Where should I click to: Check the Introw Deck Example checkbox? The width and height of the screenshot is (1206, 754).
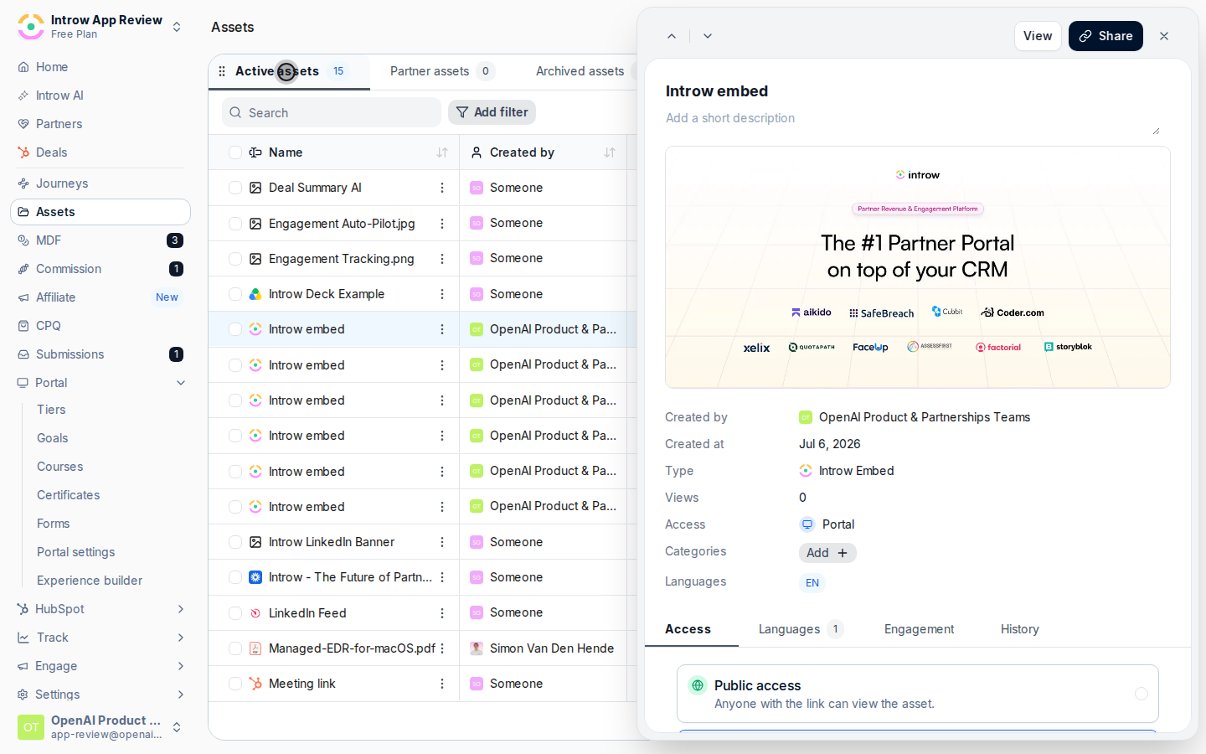tap(235, 294)
